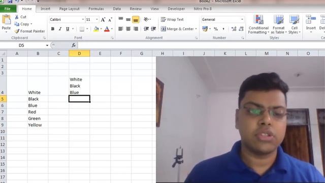
Task: Apply Comma Style
Action: coord(223,29)
